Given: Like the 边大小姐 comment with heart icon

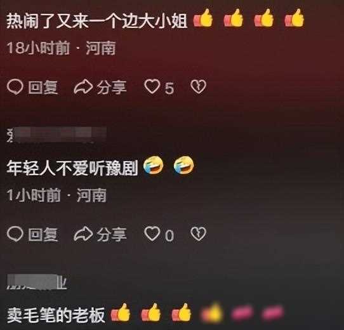Looking at the screenshot, I should [x=152, y=86].
